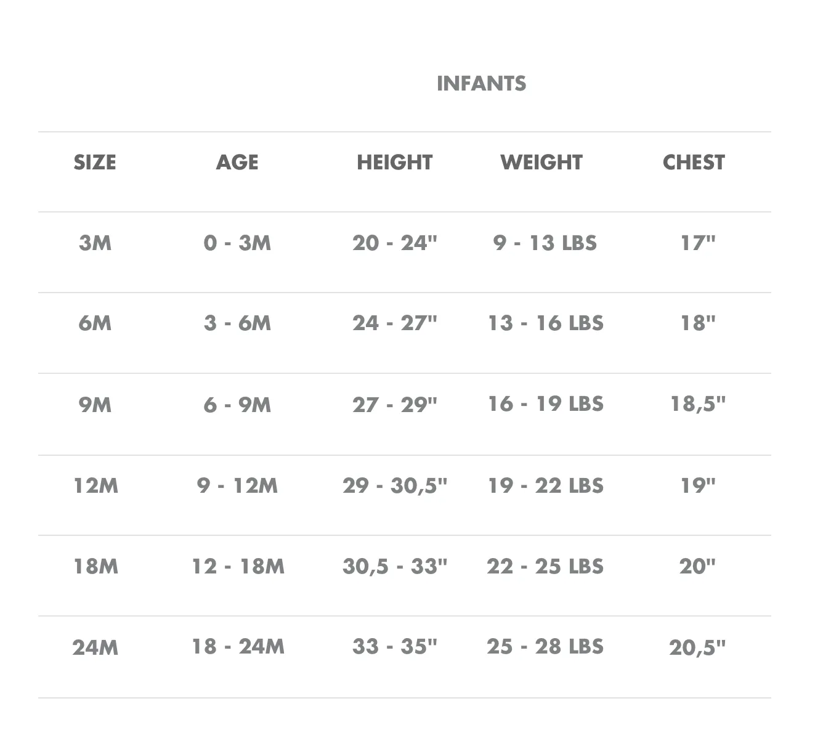Click the 20,5" chest cell

pos(697,647)
